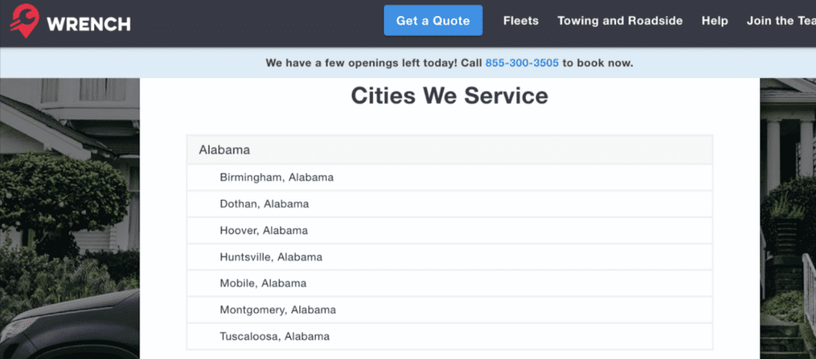Open the Fleets menu item
Screen dimensions: 816x359
point(521,21)
